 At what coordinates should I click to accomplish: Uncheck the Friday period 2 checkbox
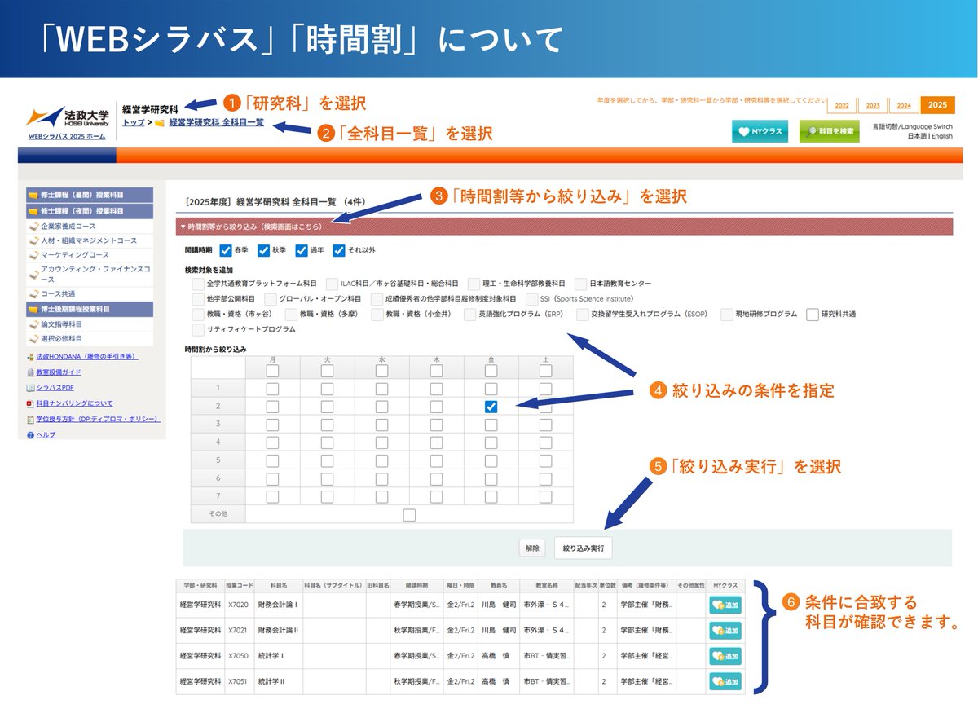490,407
